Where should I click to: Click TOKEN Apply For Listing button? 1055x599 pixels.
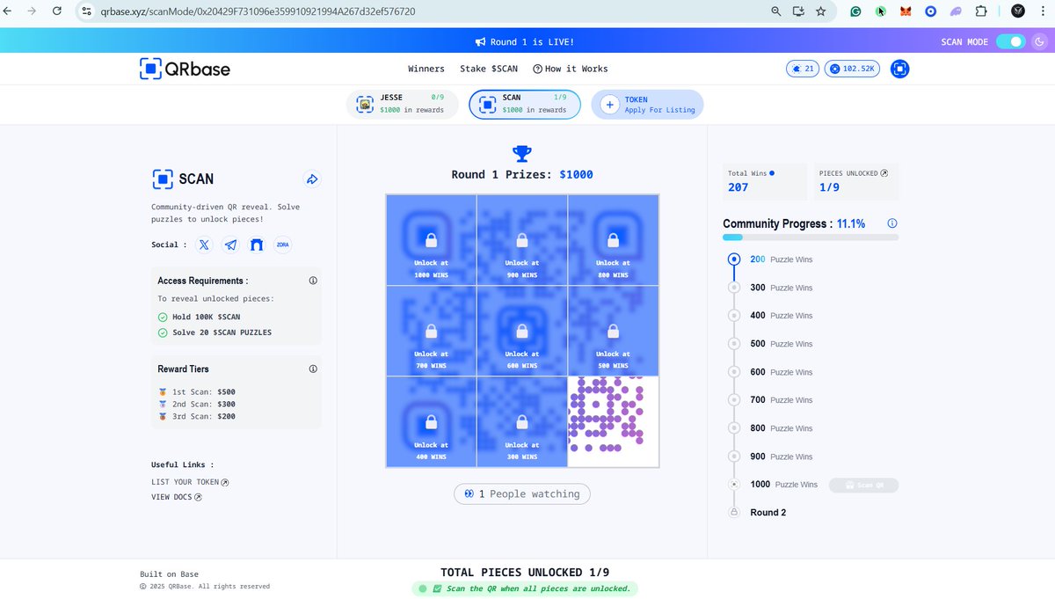click(647, 104)
